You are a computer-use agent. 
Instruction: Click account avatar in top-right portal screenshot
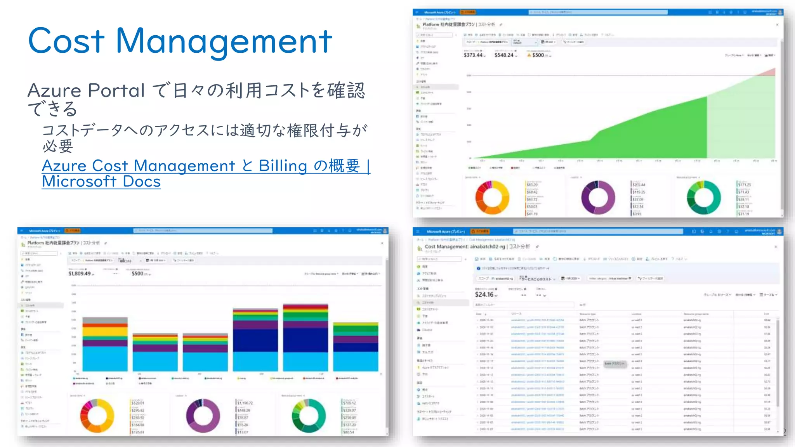tap(780, 12)
